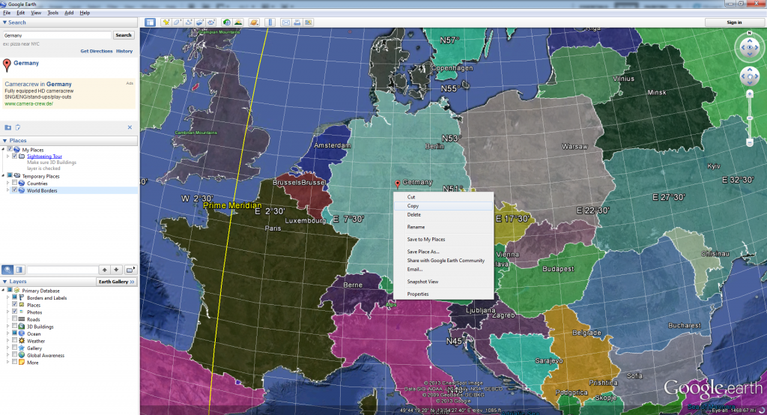767x415 pixels.
Task: Add a placemark with the pushpin tool
Action: coord(166,22)
